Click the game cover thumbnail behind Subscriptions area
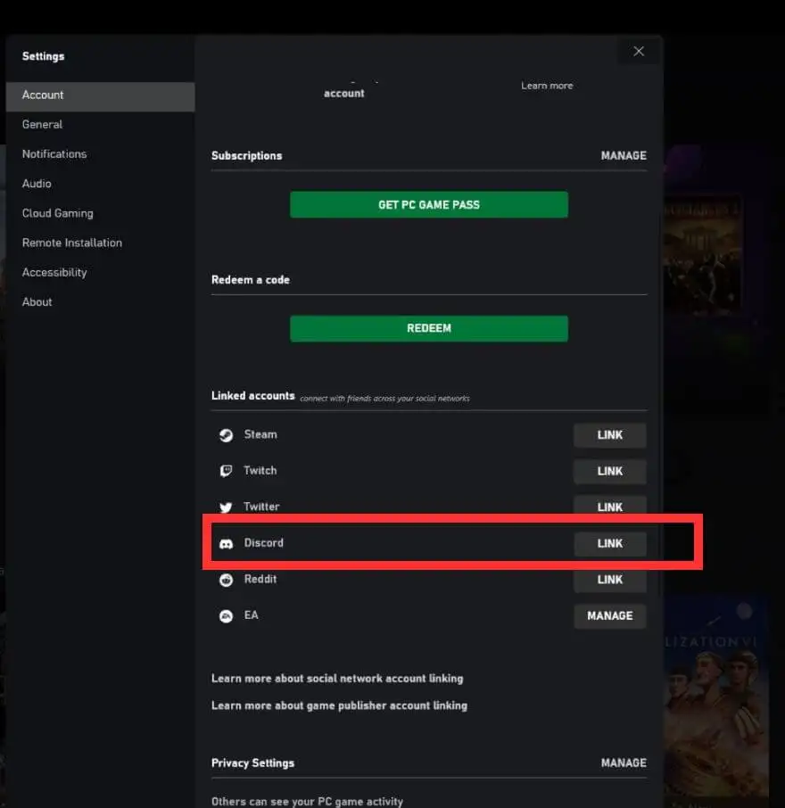The image size is (785, 808). click(x=702, y=252)
